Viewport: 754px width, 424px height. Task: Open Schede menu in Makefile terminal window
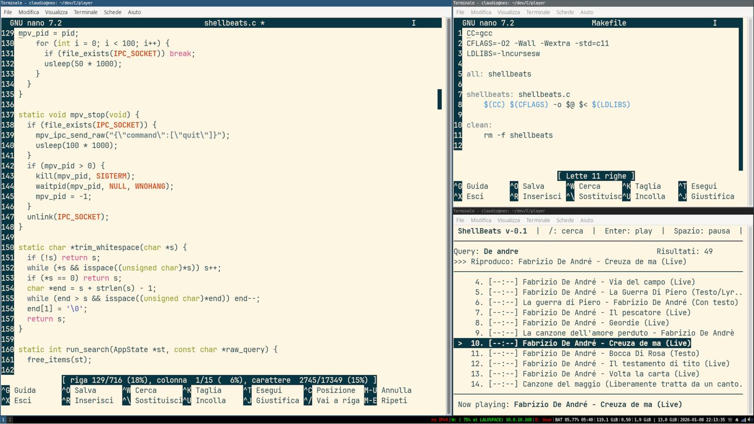[565, 12]
